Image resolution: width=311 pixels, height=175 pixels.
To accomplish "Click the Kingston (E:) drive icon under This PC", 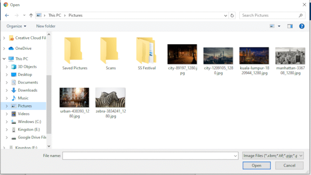I will click(x=14, y=130).
